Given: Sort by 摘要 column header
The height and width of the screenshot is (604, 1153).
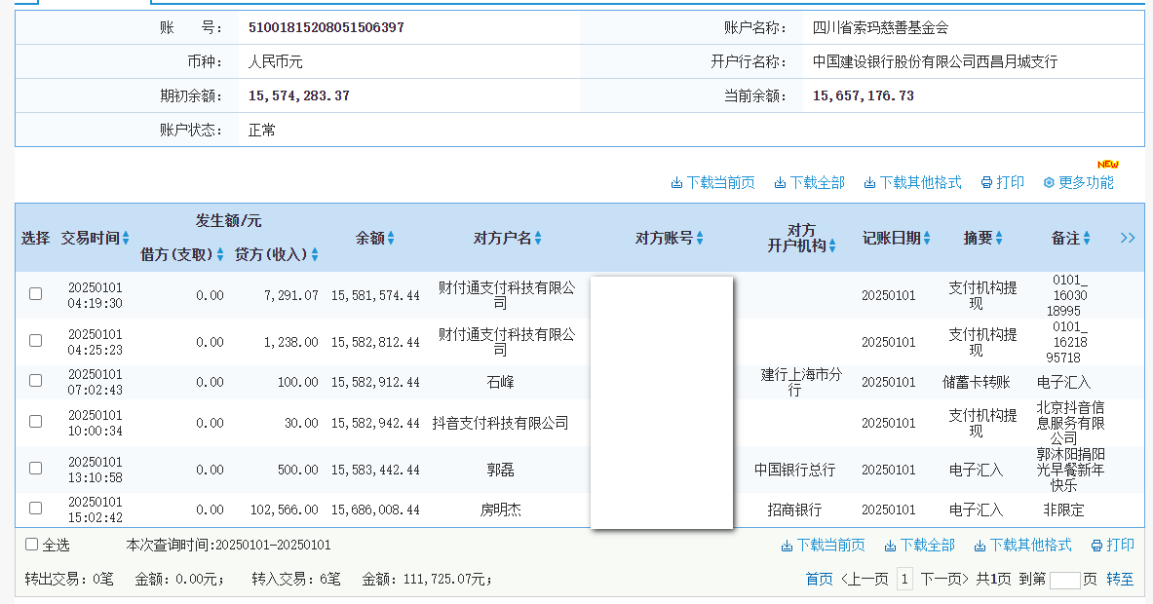Looking at the screenshot, I should (x=983, y=238).
